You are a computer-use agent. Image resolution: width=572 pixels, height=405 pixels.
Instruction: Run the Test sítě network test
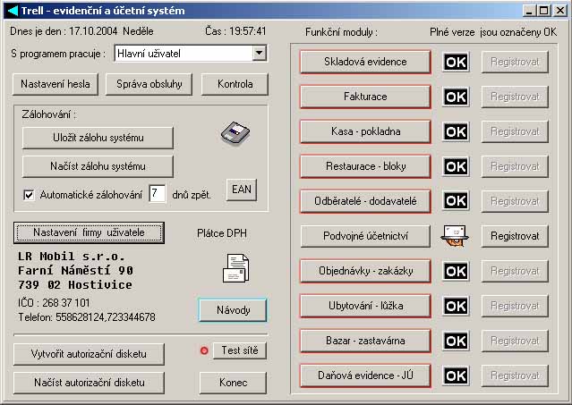(240, 350)
